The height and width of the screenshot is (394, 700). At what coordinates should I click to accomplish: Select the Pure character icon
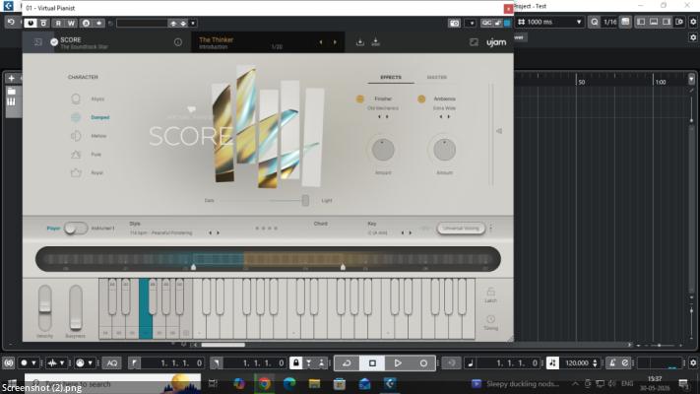click(x=76, y=154)
